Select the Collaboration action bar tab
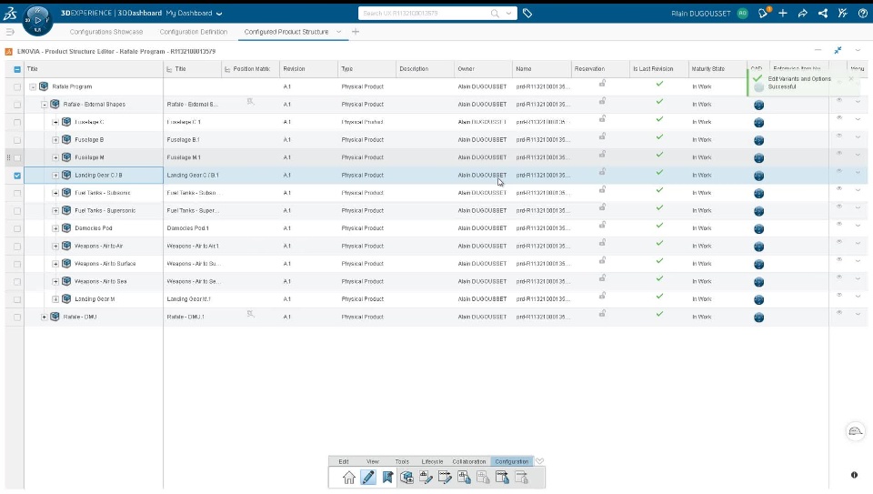The width and height of the screenshot is (873, 494). click(469, 461)
